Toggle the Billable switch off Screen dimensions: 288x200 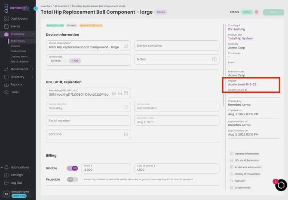72,168
